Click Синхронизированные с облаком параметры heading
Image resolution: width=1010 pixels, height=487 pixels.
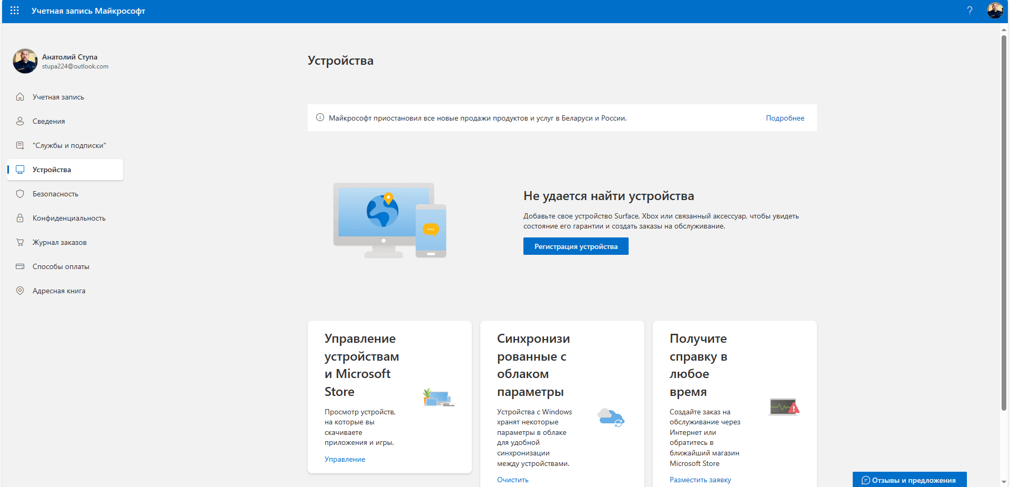533,365
